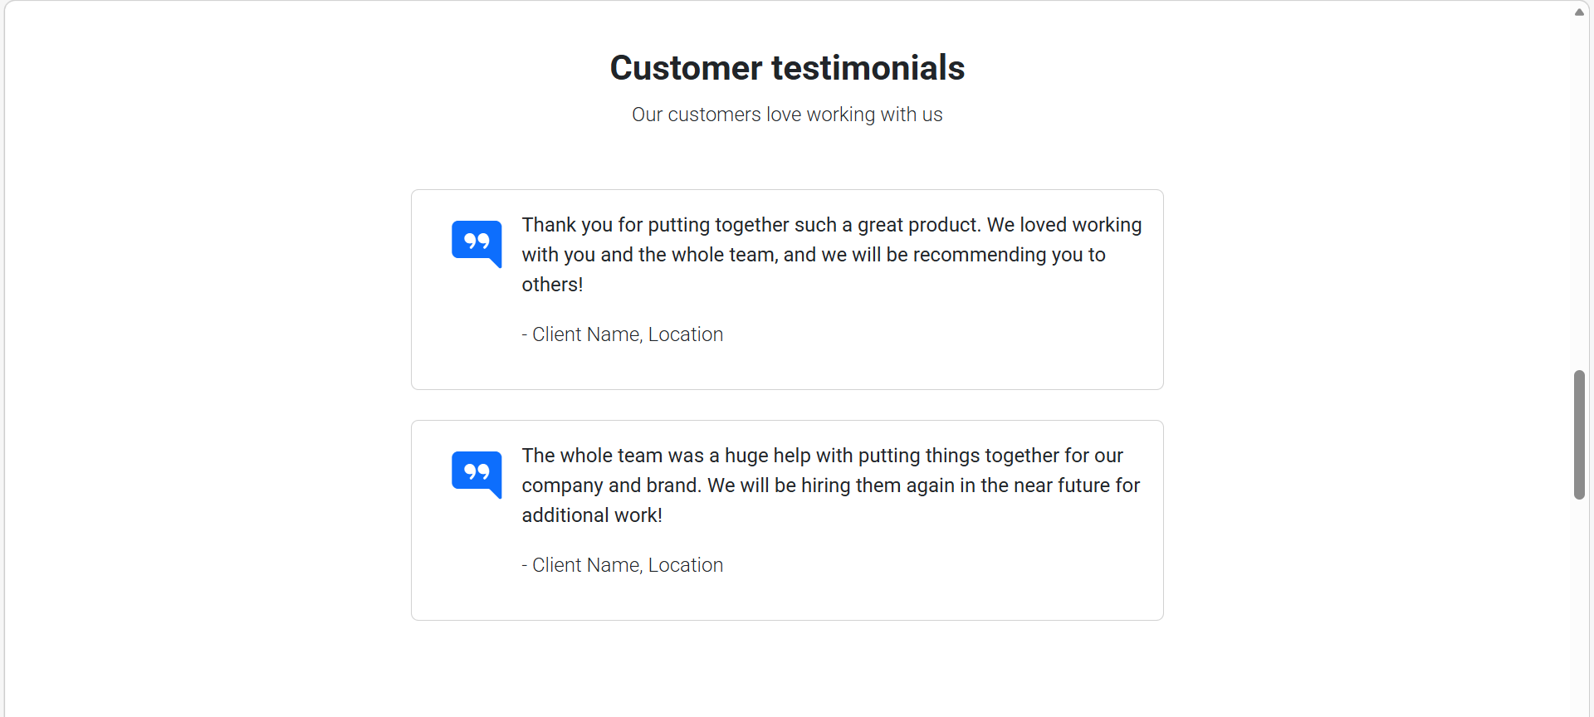The width and height of the screenshot is (1594, 717).
Task: Click the 'Our customers love working with us' subtitle
Action: (x=787, y=115)
